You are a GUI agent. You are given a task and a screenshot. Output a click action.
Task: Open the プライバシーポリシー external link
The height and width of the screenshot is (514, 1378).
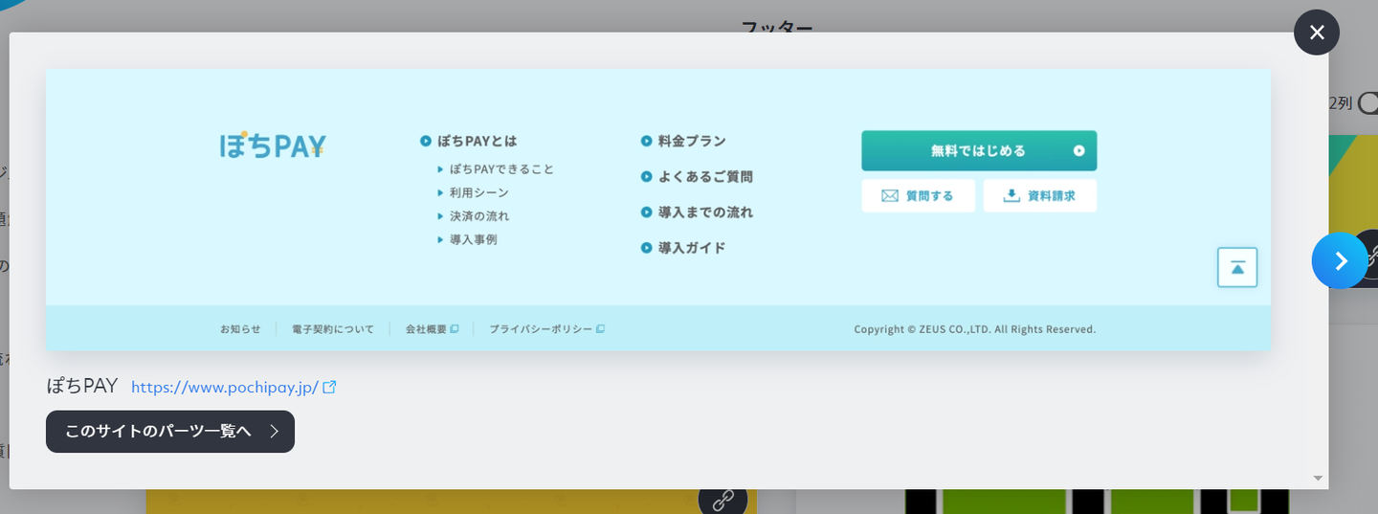pos(546,328)
